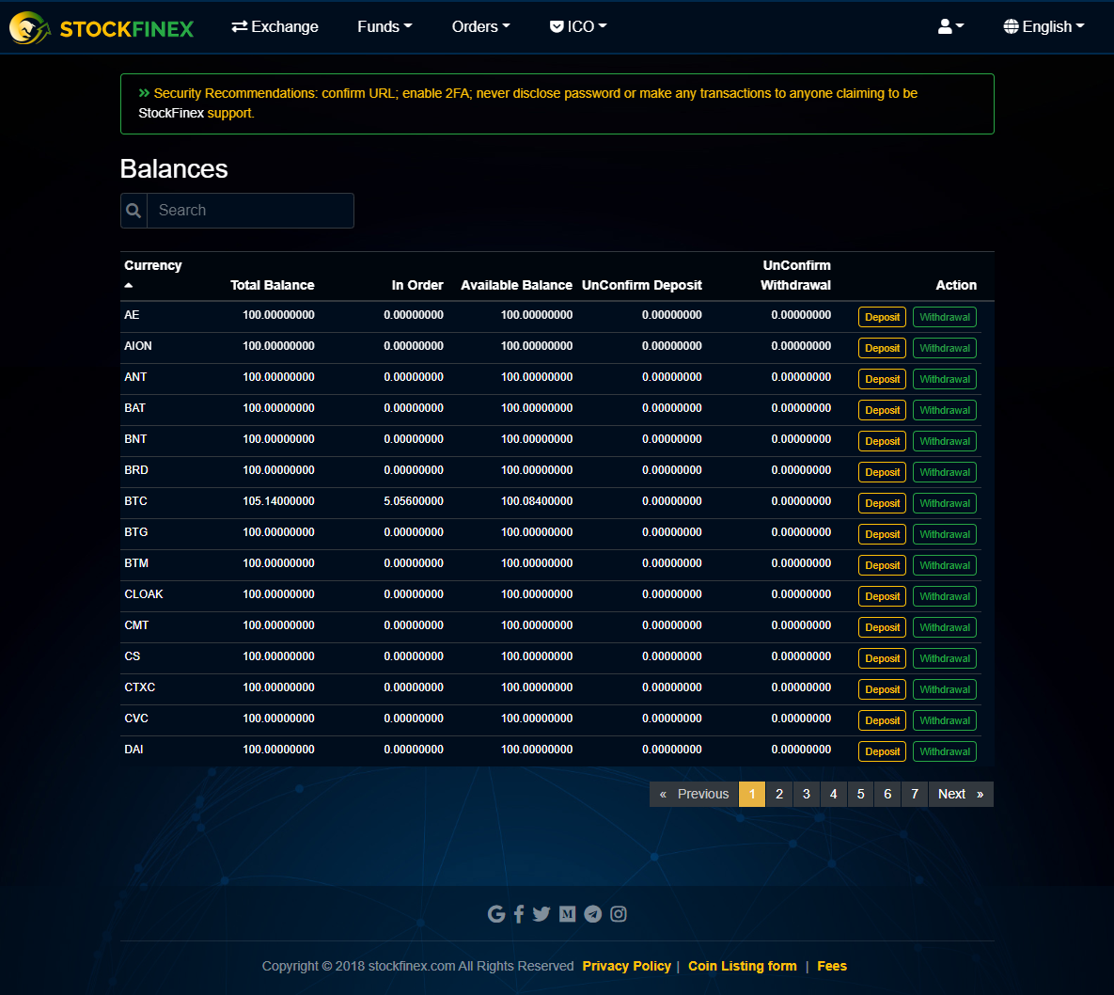Open the Telegram social icon
The width and height of the screenshot is (1114, 995).
pyautogui.click(x=592, y=913)
